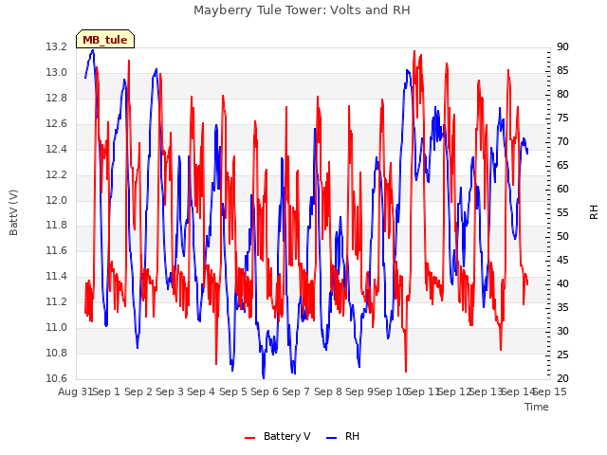Click the 60 right axis value

pyautogui.click(x=562, y=190)
